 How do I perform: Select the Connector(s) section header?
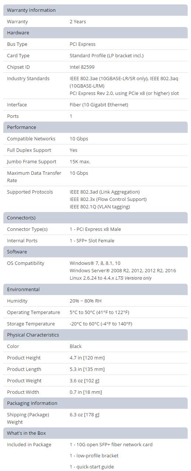[x=95, y=218]
